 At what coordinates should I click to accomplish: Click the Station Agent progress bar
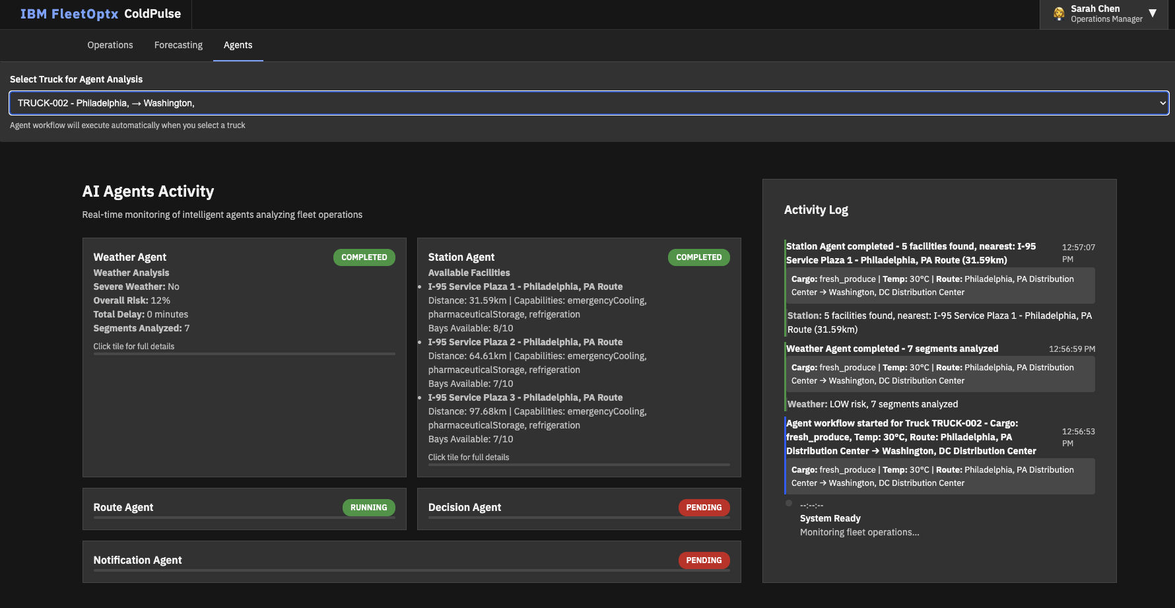point(579,465)
